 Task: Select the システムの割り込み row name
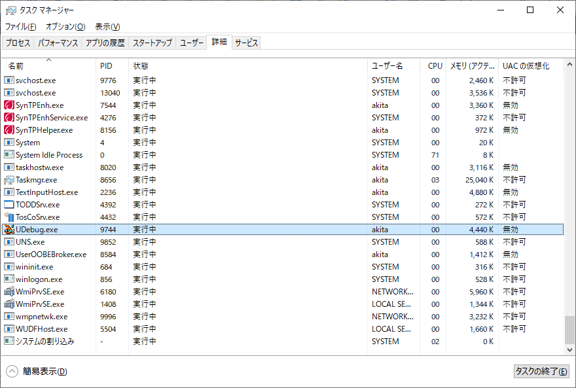[45, 341]
